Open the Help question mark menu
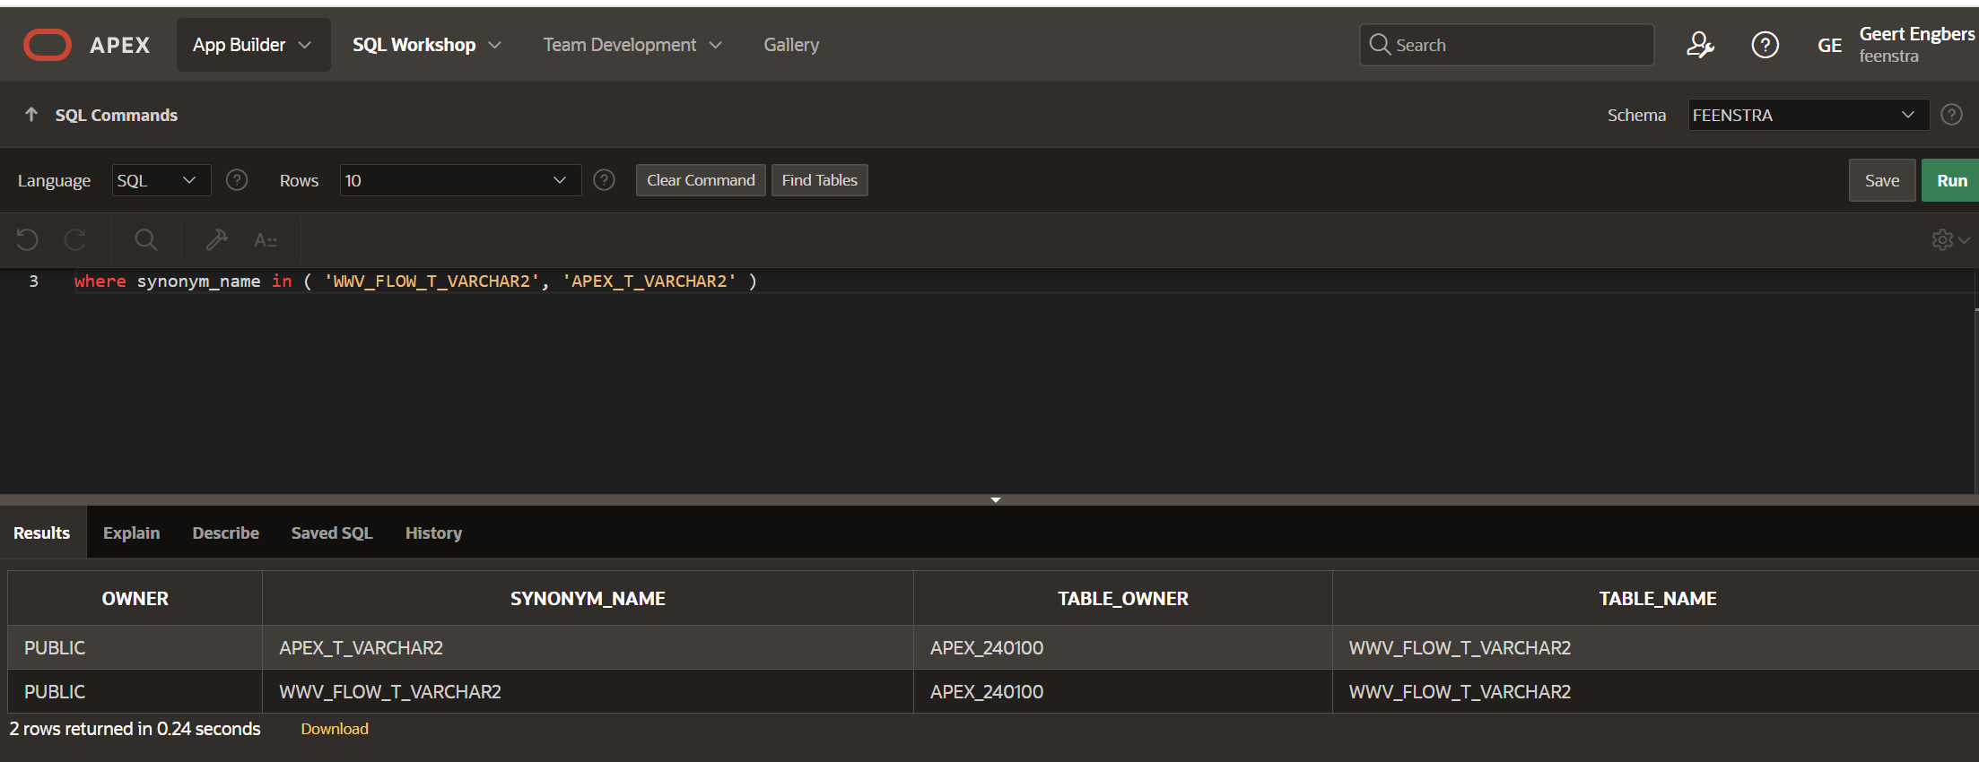 1765,45
